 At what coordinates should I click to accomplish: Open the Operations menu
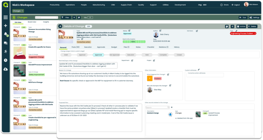(70, 5)
